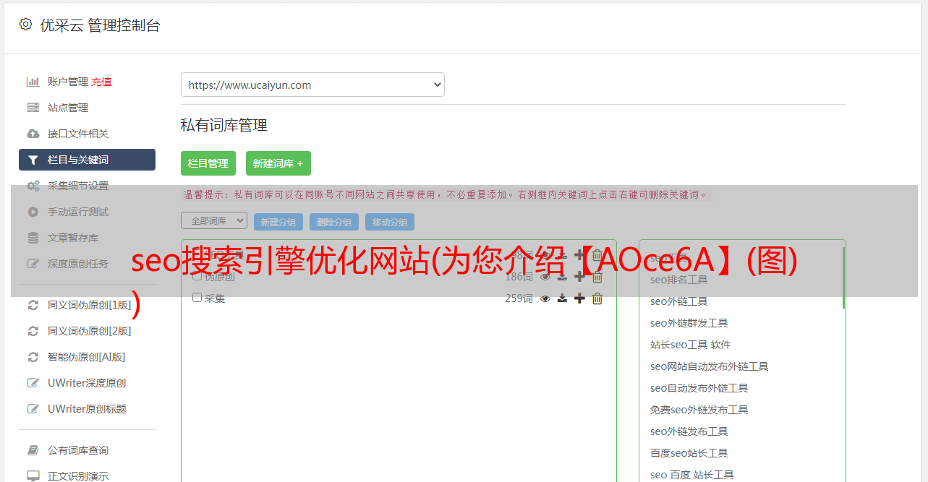Select keyword seo自动发布外链工具

pyautogui.click(x=699, y=388)
